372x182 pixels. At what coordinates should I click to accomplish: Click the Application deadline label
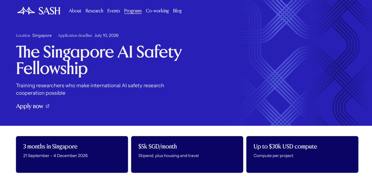[x=75, y=36]
